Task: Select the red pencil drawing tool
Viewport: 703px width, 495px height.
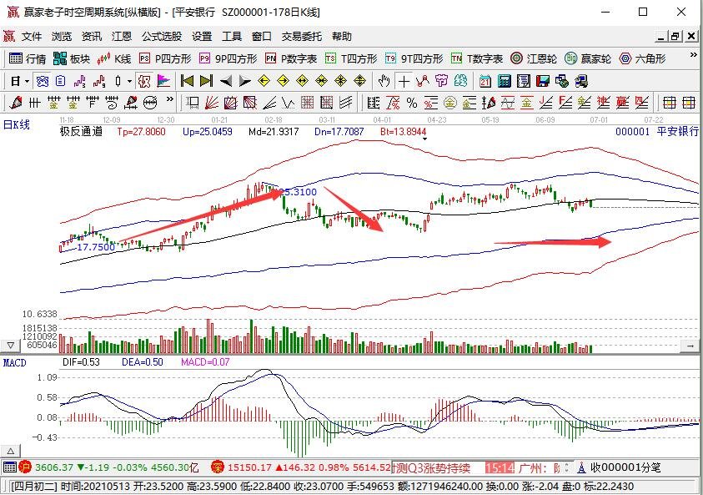Action: tap(16, 103)
